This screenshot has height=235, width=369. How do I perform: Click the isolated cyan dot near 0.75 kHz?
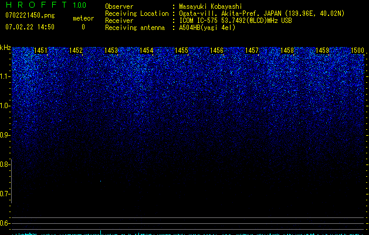coord(101,182)
